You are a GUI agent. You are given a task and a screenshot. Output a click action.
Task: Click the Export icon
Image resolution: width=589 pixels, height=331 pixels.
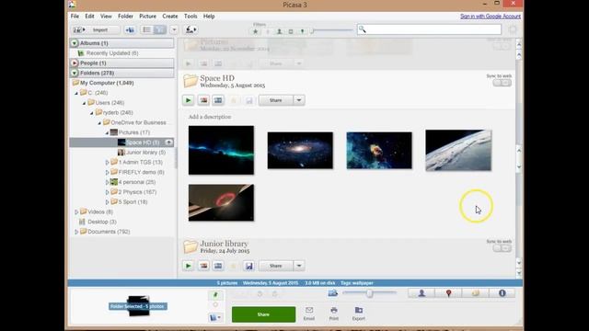359,314
